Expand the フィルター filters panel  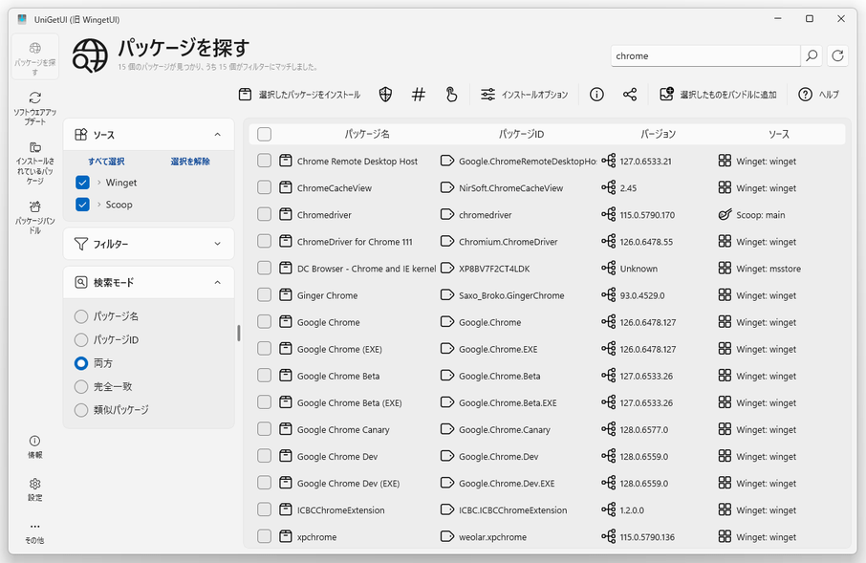(x=217, y=244)
